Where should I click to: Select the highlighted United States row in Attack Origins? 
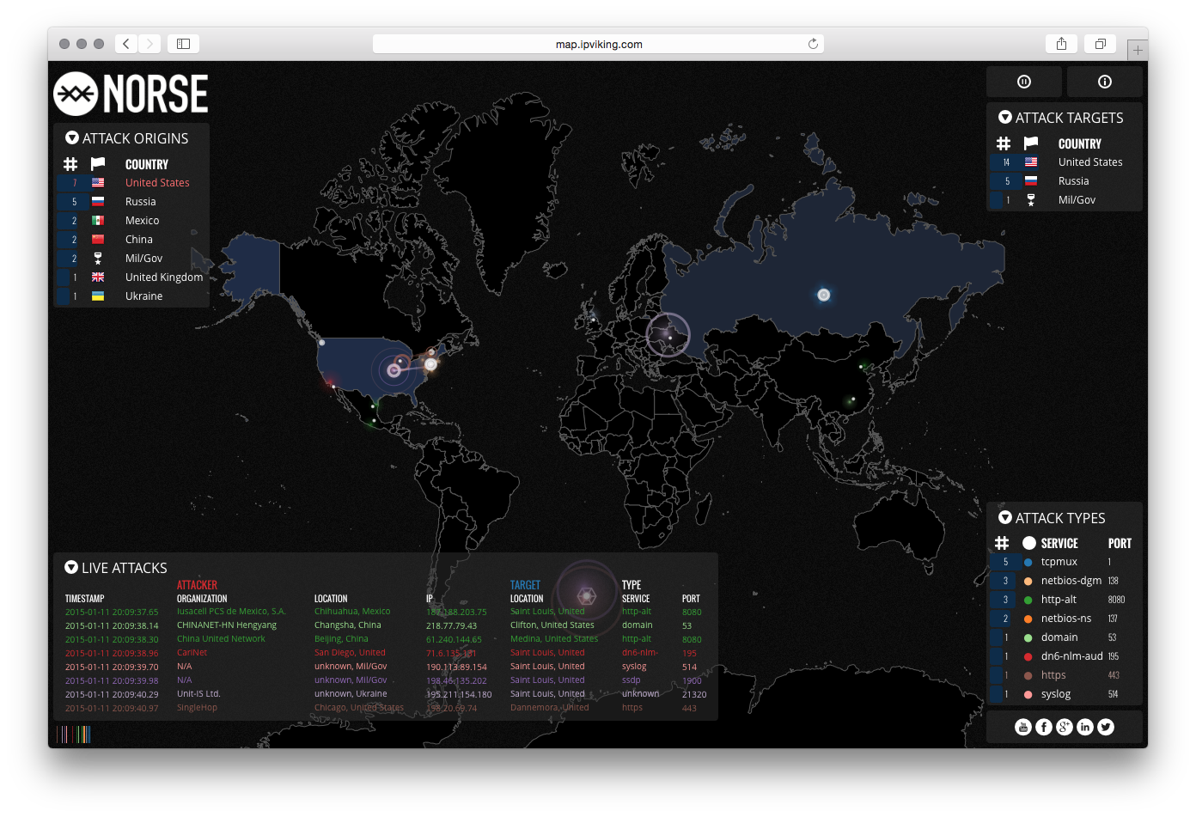pos(157,182)
